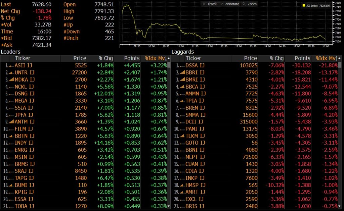
Task: Open mini chart icon for BUMI IJ
Action: tap(11, 186)
